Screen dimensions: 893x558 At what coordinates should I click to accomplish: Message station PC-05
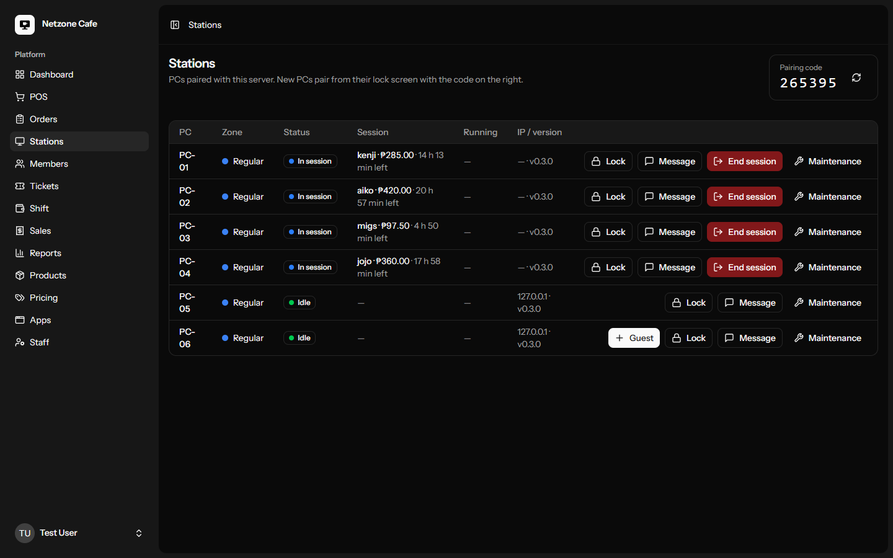(750, 303)
